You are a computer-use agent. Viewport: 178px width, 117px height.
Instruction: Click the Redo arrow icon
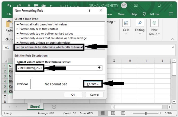pyautogui.click(x=19, y=5)
